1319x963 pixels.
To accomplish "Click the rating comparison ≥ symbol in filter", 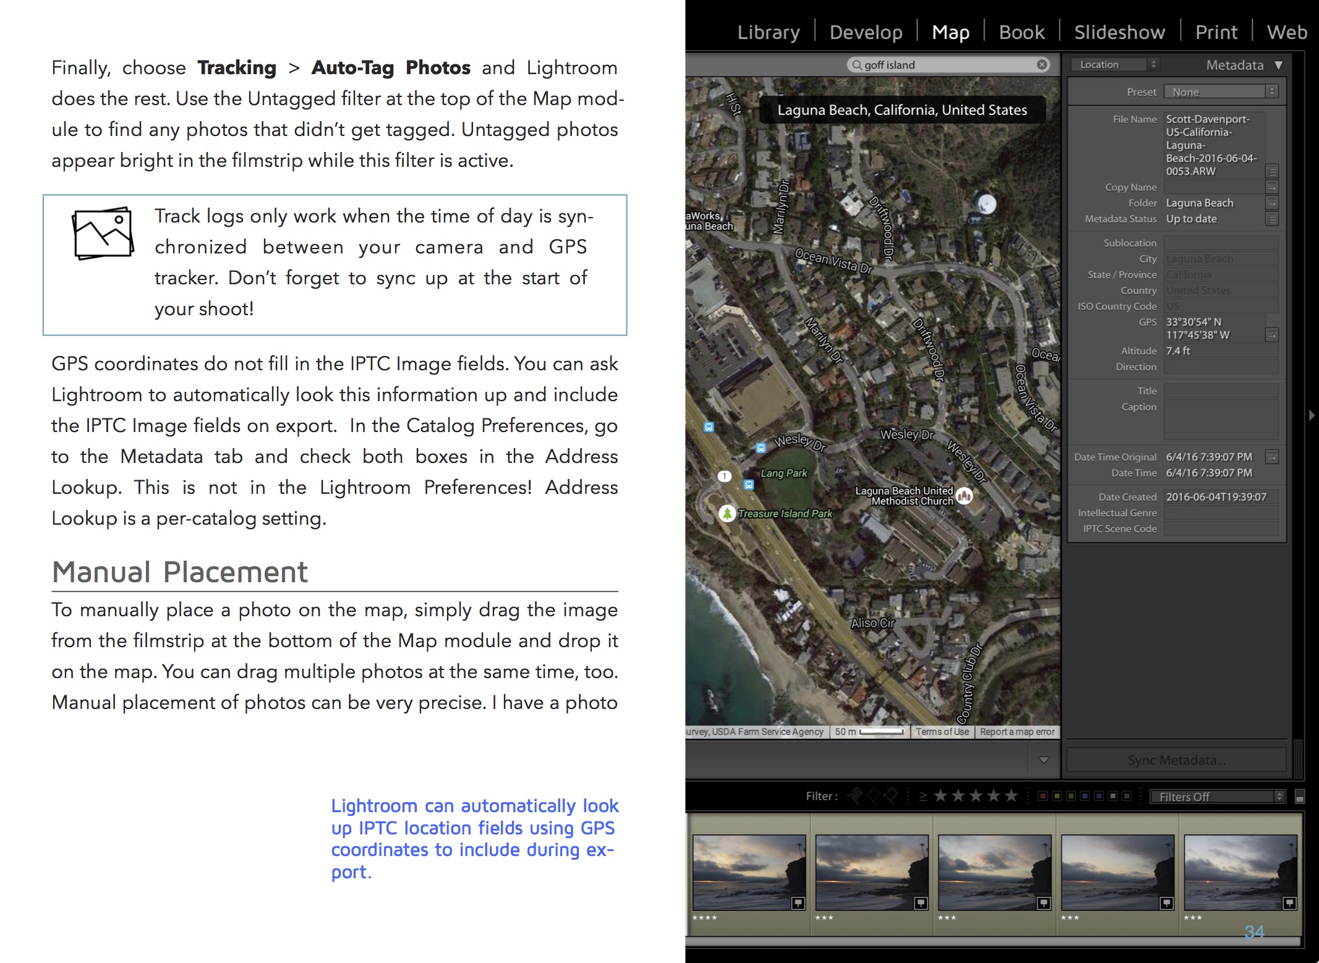I will pos(923,796).
